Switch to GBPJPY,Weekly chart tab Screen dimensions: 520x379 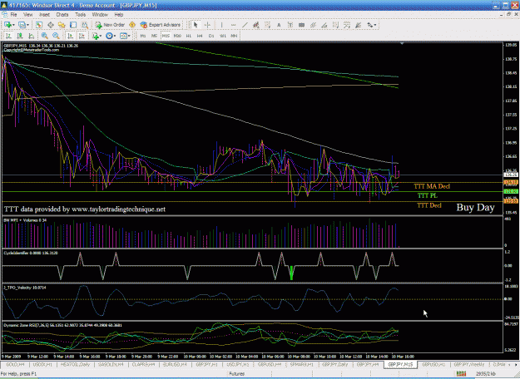(x=469, y=364)
